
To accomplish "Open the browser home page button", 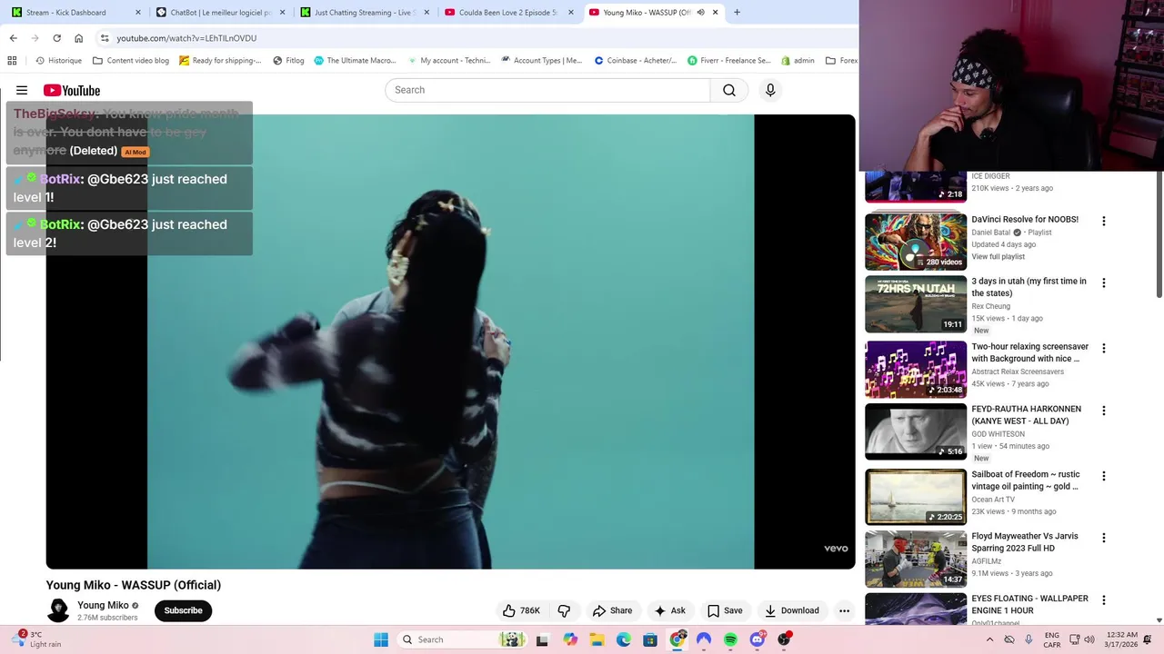I will pos(78,38).
